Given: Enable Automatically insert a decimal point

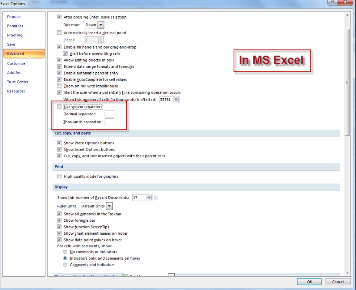Looking at the screenshot, I should (x=59, y=33).
